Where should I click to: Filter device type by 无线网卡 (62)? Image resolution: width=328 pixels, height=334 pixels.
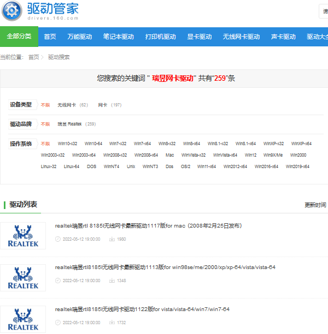[73, 105]
